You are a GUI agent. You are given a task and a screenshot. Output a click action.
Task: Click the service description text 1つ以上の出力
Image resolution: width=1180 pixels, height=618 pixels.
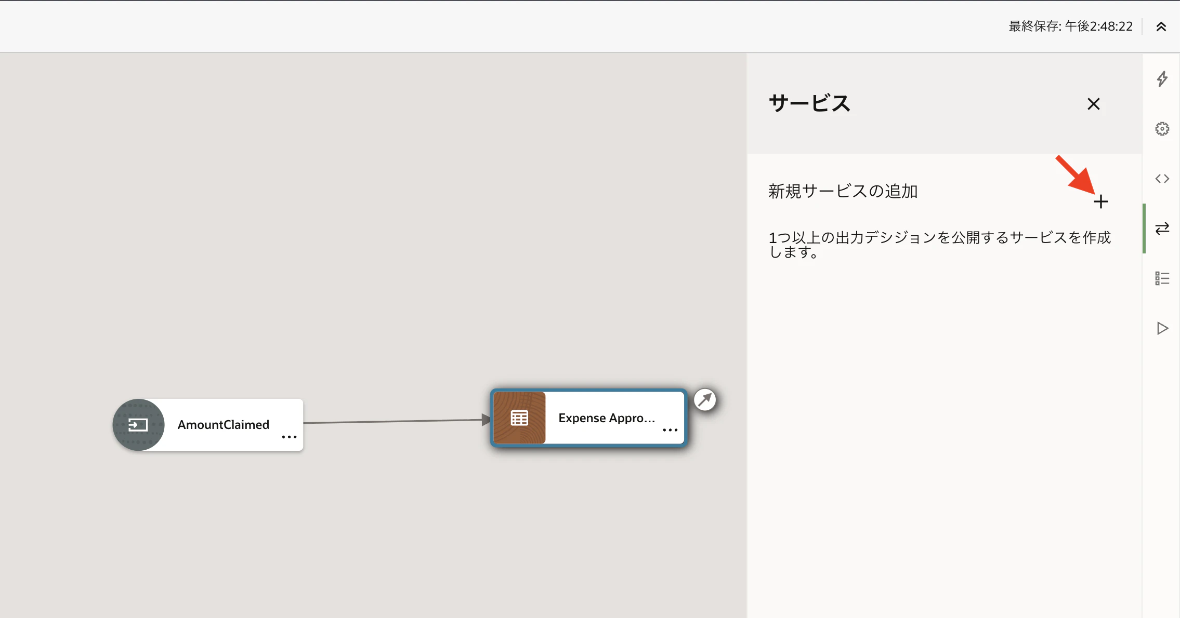[939, 245]
